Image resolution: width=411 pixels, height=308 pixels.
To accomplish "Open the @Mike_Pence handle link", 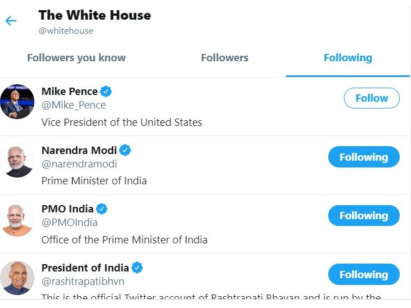I will tap(74, 105).
